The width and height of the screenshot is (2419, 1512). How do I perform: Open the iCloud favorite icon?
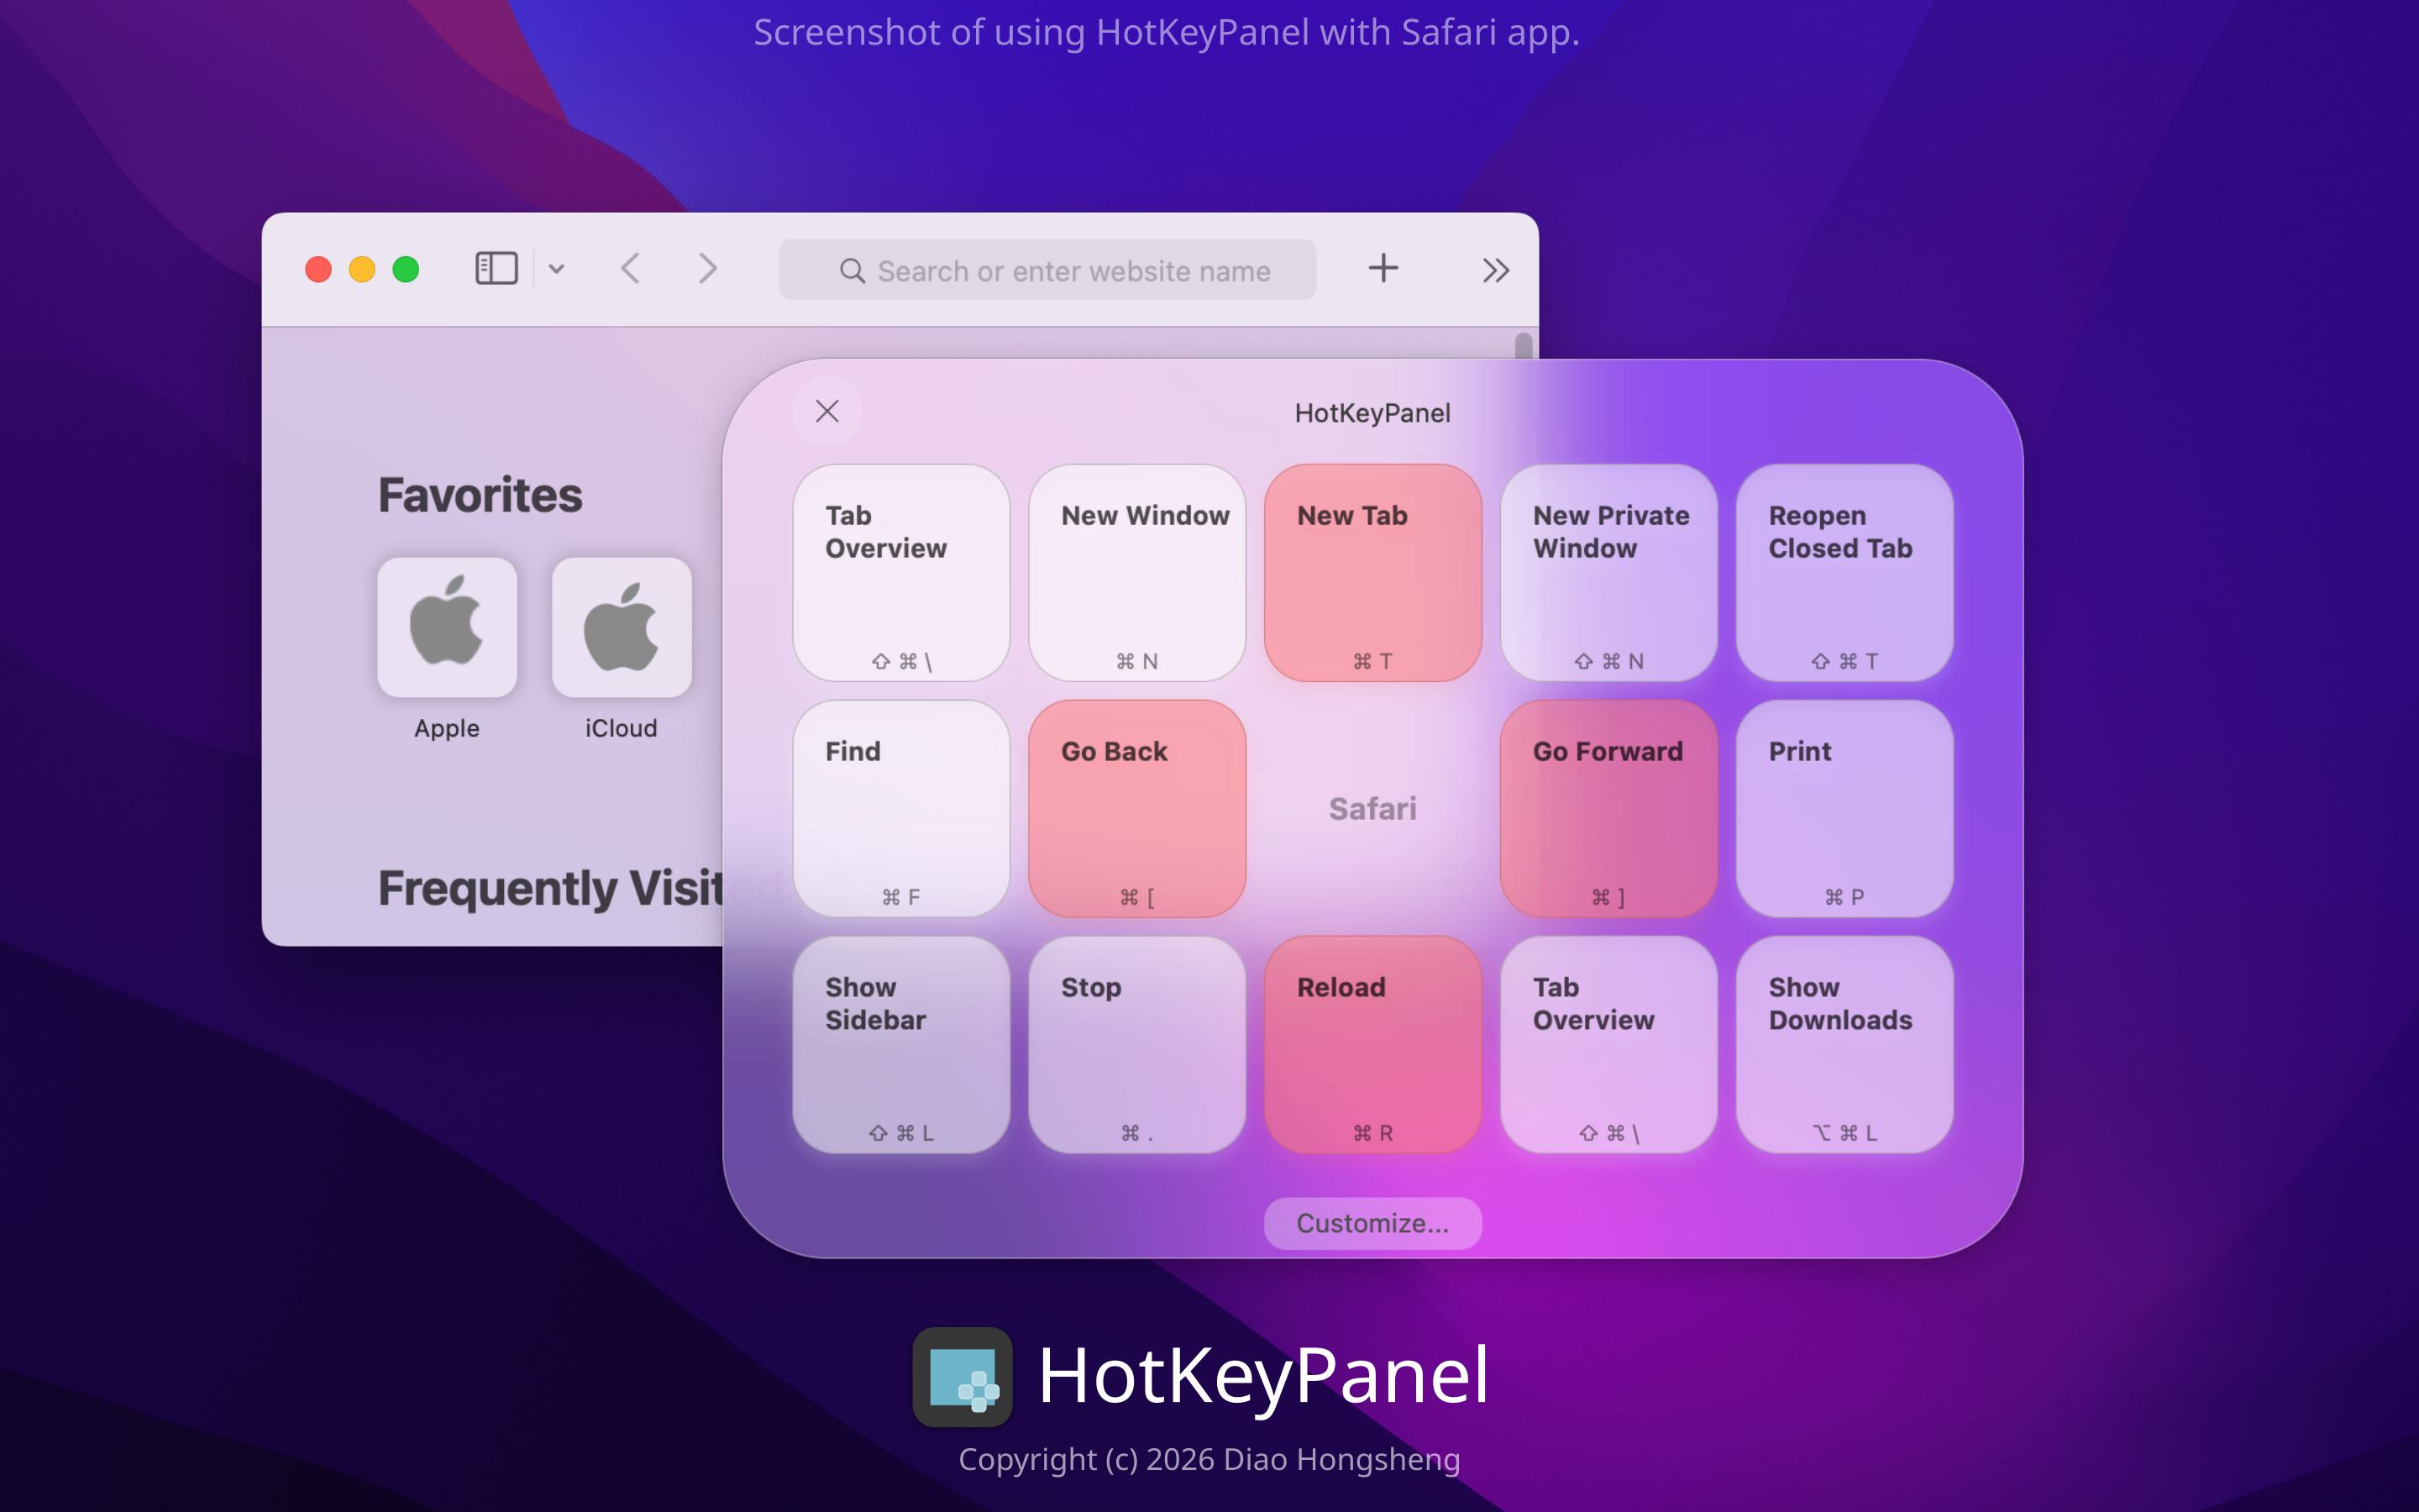click(x=621, y=627)
